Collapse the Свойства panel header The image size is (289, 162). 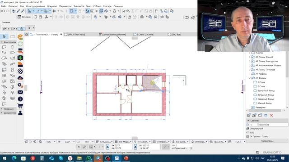[x=267, y=121]
